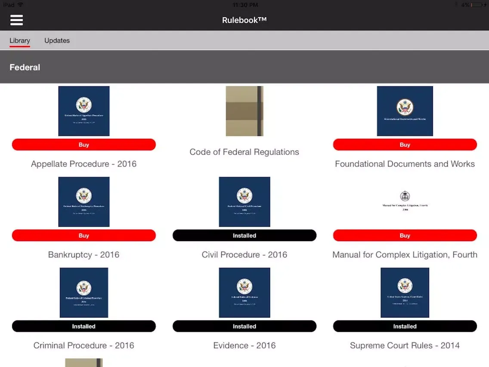Tap the Wi-Fi icon in status bar

20,5
